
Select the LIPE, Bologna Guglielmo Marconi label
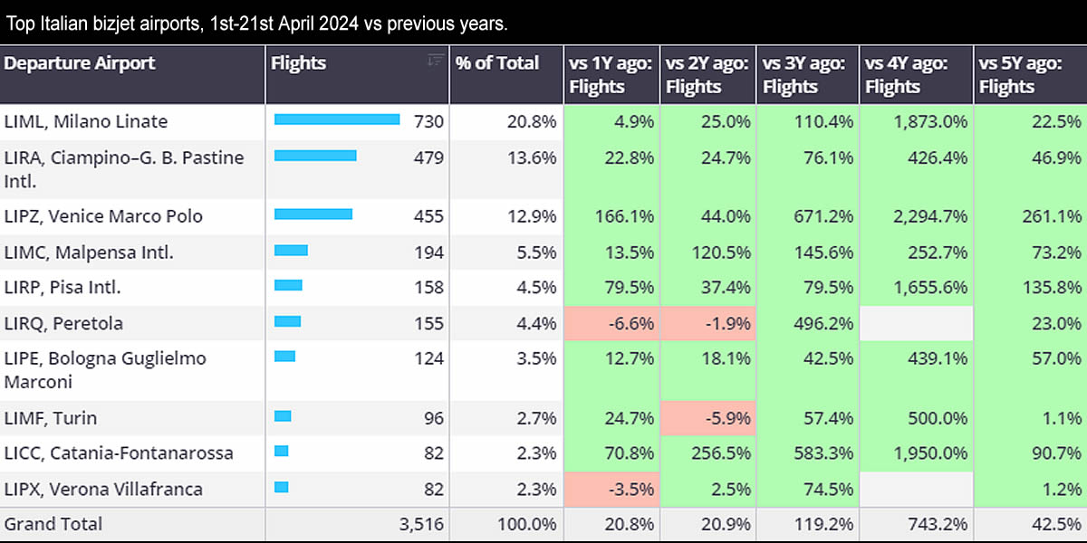tap(105, 369)
